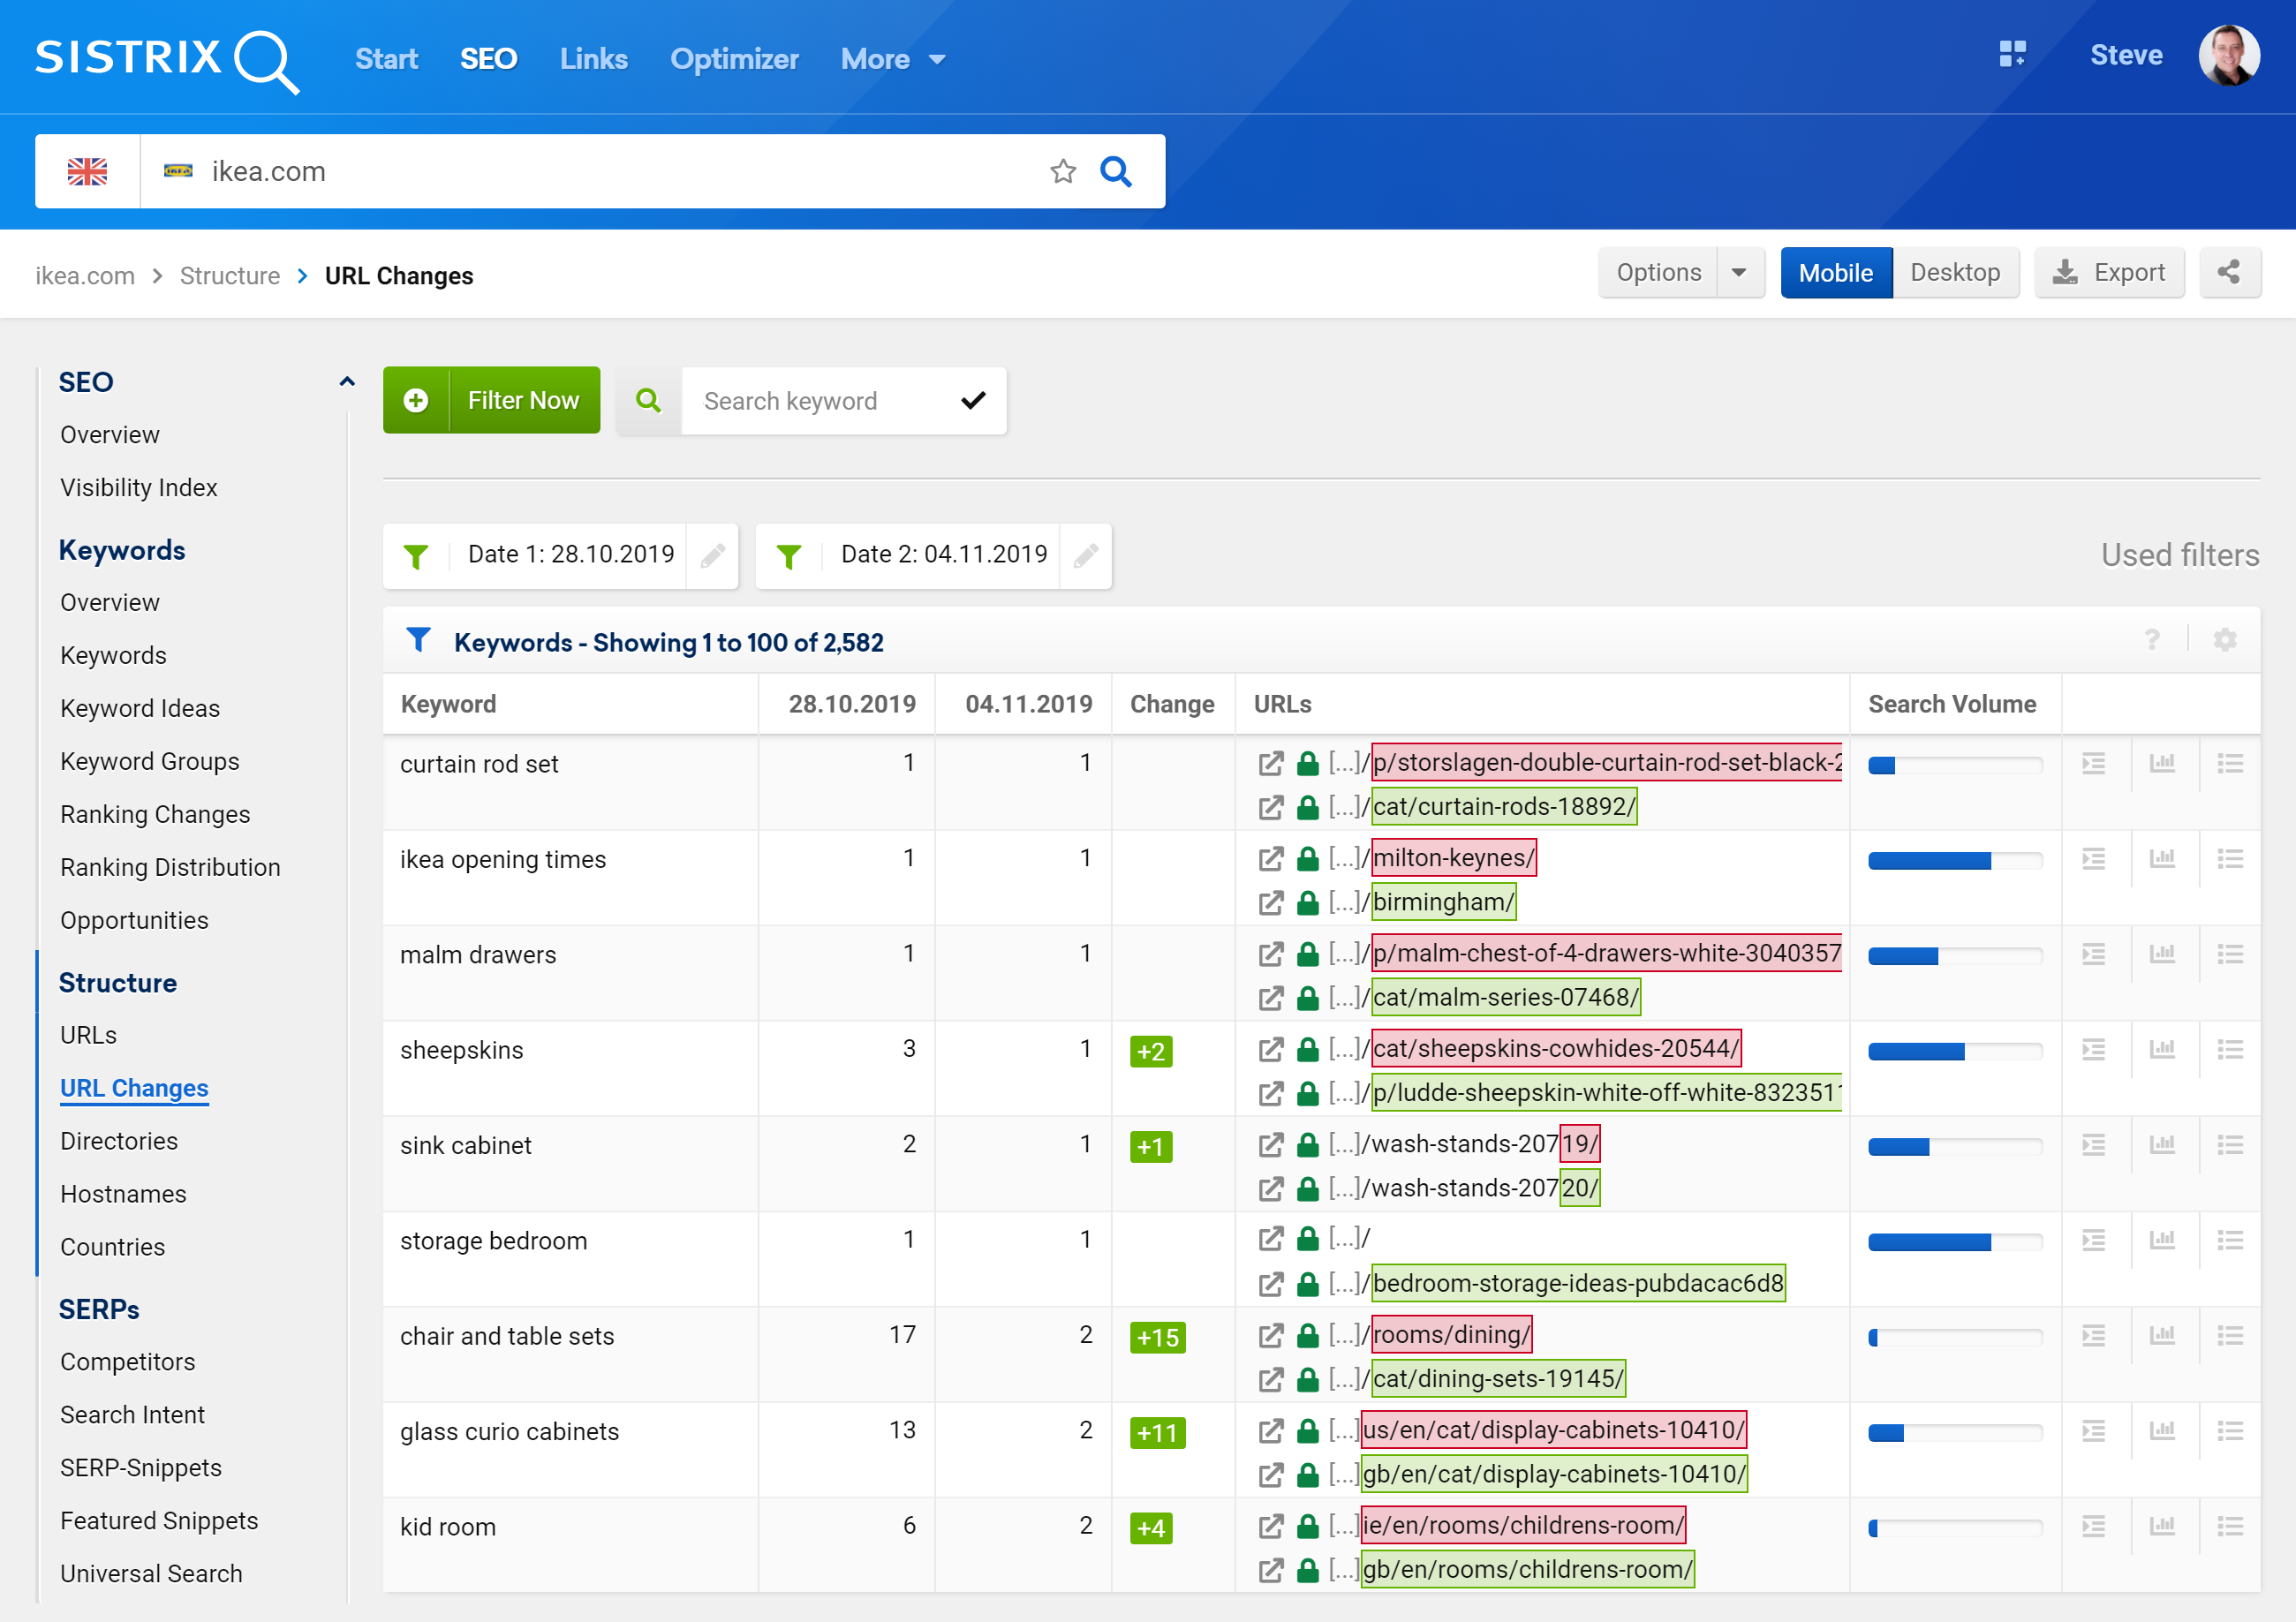Open the table settings gear icon

point(2225,640)
